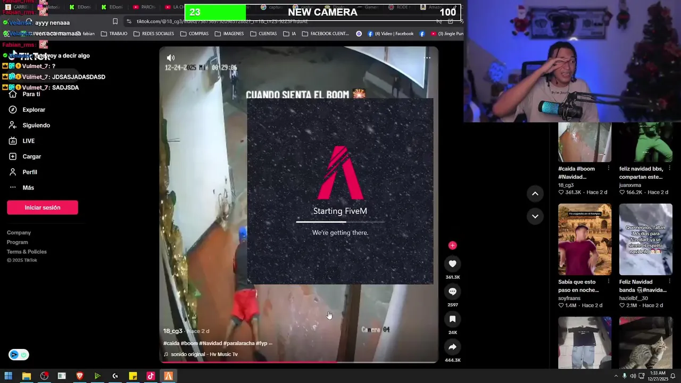Go to the previous video with up chevron

point(535,194)
